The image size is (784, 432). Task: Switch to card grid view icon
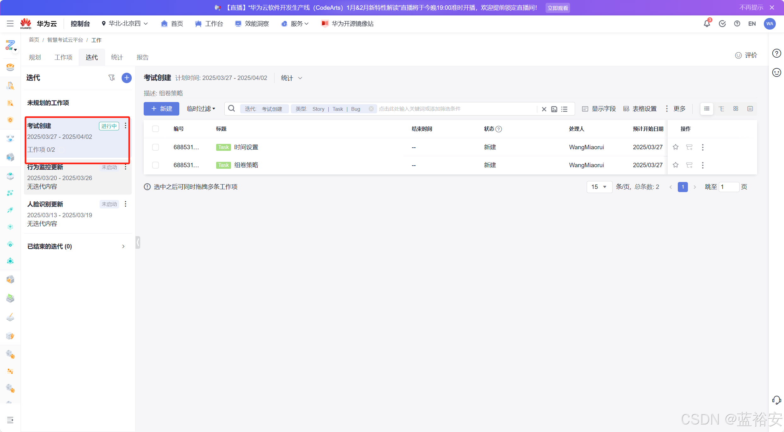tap(735, 109)
